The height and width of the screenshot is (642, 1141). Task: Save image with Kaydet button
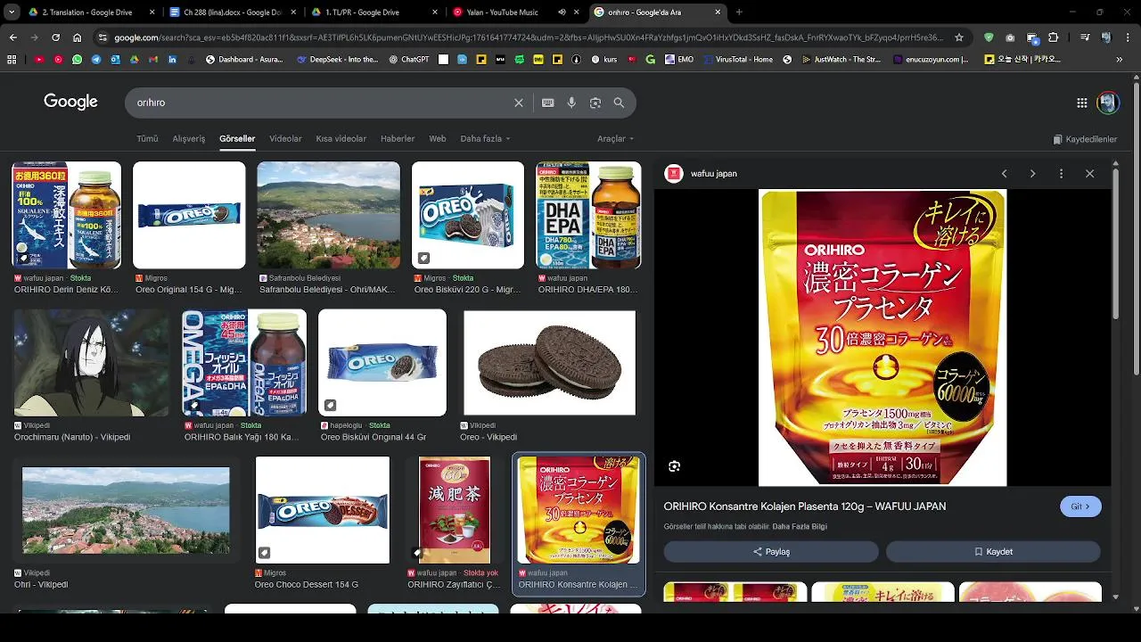point(993,552)
